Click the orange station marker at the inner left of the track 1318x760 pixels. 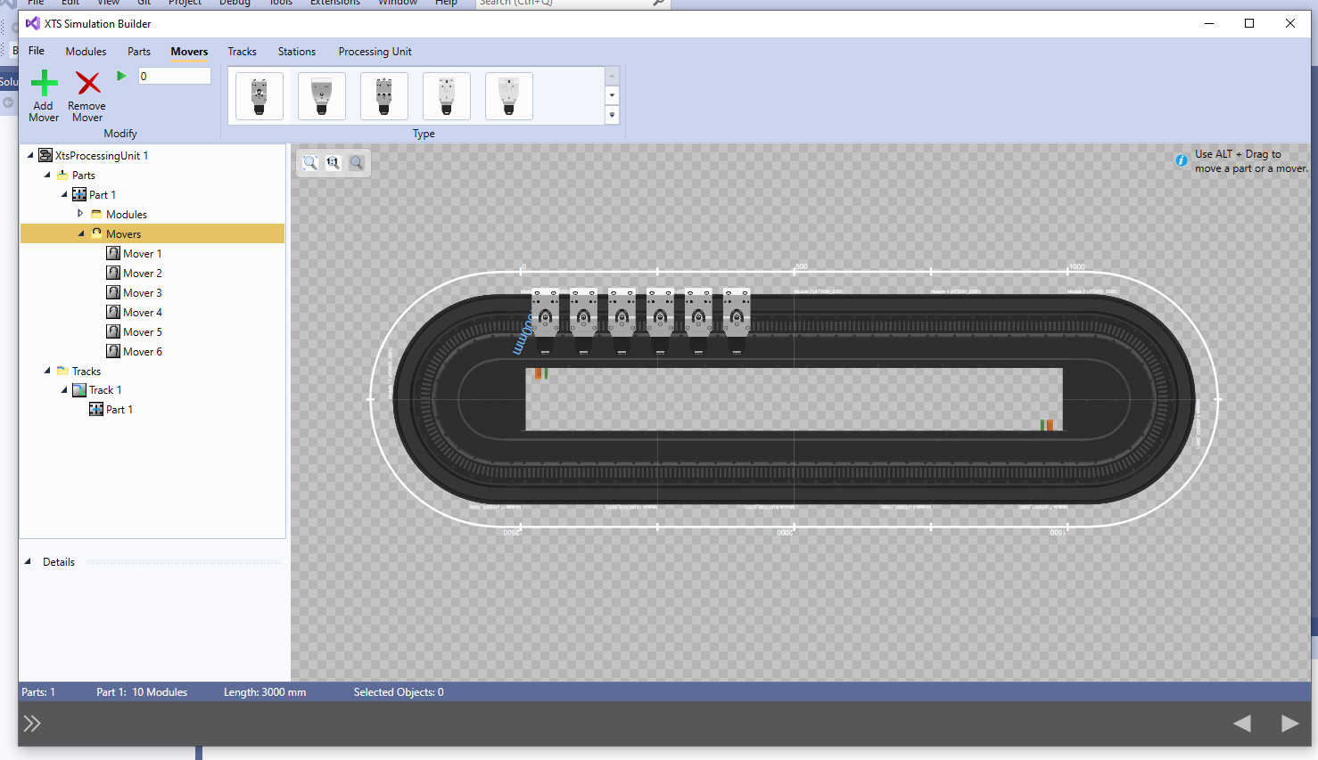click(540, 372)
